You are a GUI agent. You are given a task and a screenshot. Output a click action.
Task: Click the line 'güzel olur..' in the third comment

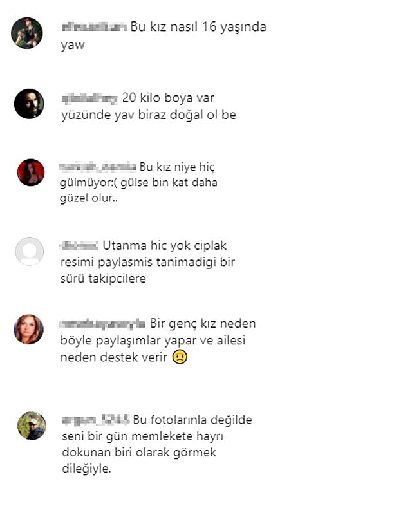click(89, 198)
